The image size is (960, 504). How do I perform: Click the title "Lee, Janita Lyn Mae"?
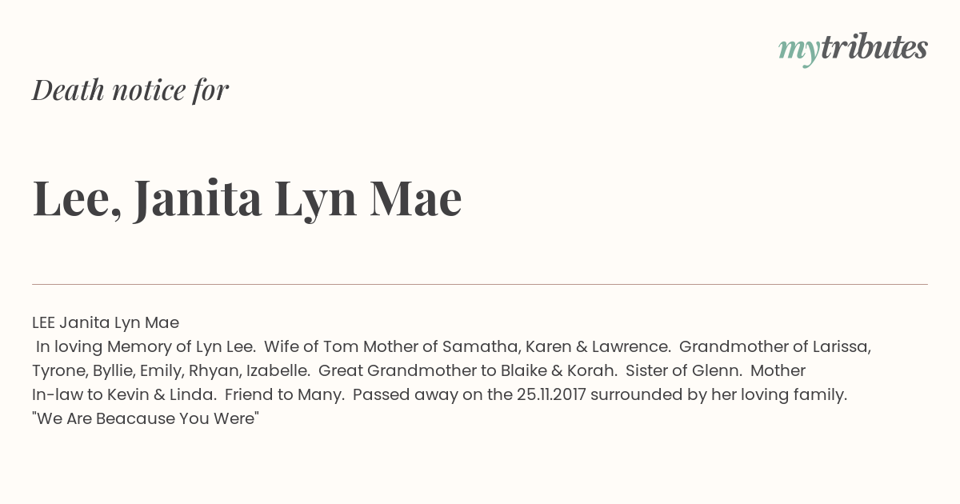coord(247,198)
